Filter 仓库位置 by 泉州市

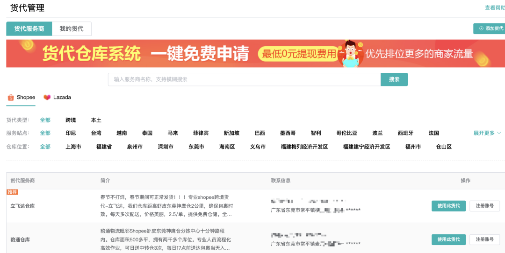click(x=135, y=147)
